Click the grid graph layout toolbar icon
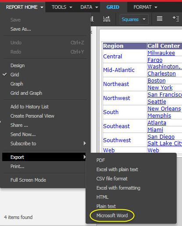This screenshot has width=182, height=226. coord(107,19)
